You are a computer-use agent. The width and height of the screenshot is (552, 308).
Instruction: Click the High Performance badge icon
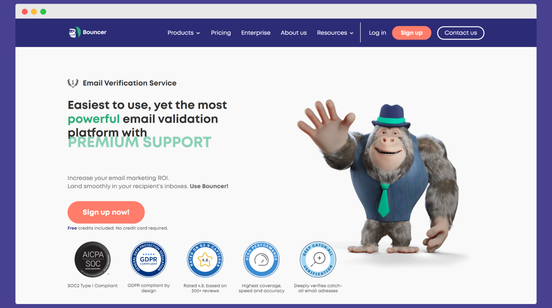[260, 259]
